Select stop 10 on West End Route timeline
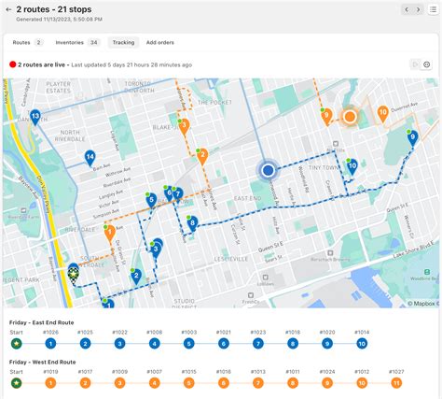442x399 pixels. (362, 383)
